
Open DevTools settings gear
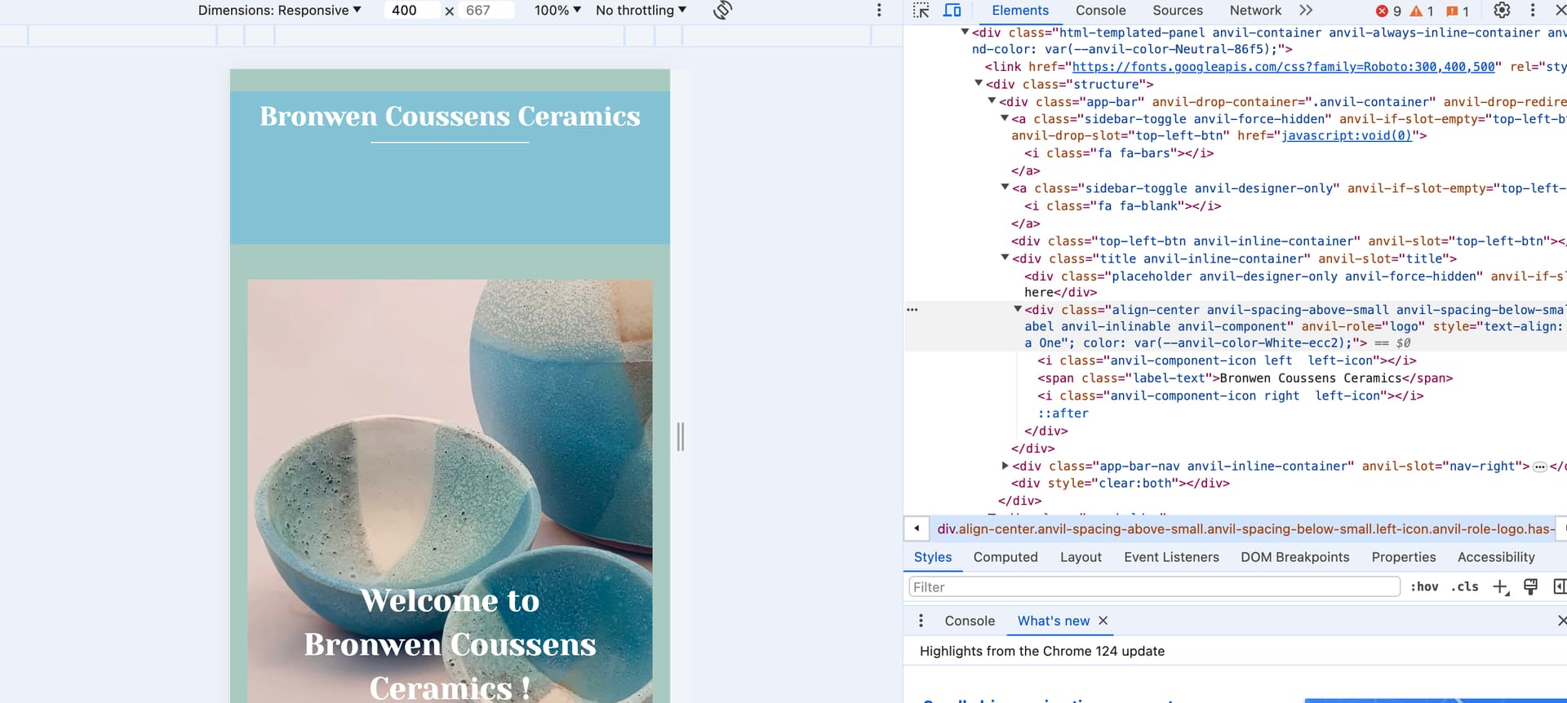click(1502, 11)
